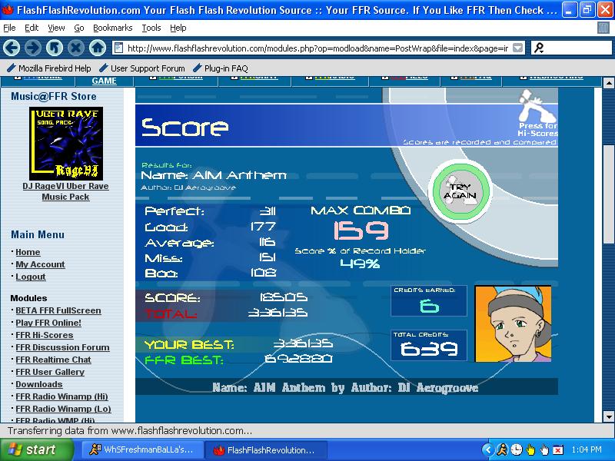This screenshot has width=615, height=461.
Task: Open the File menu
Action: (9, 28)
